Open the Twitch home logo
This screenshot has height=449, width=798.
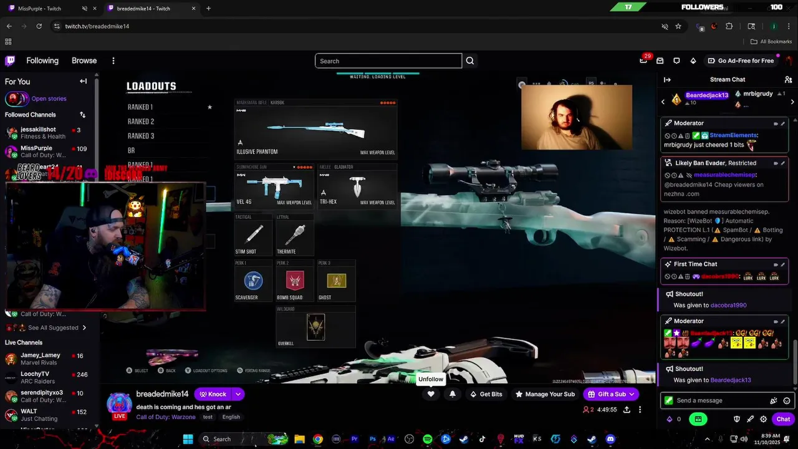point(10,60)
